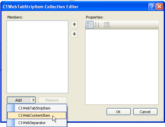Open the Property Pages icon
The width and height of the screenshot is (165, 127).
pyautogui.click(x=107, y=25)
